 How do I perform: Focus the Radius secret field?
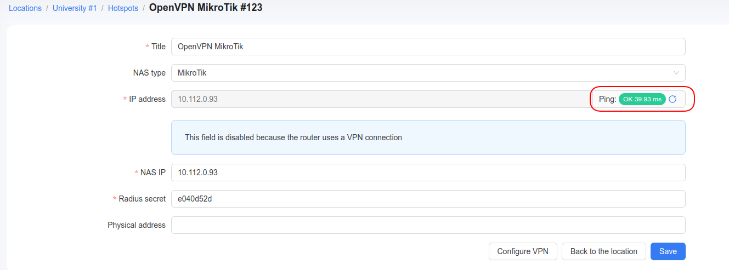pyautogui.click(x=428, y=199)
